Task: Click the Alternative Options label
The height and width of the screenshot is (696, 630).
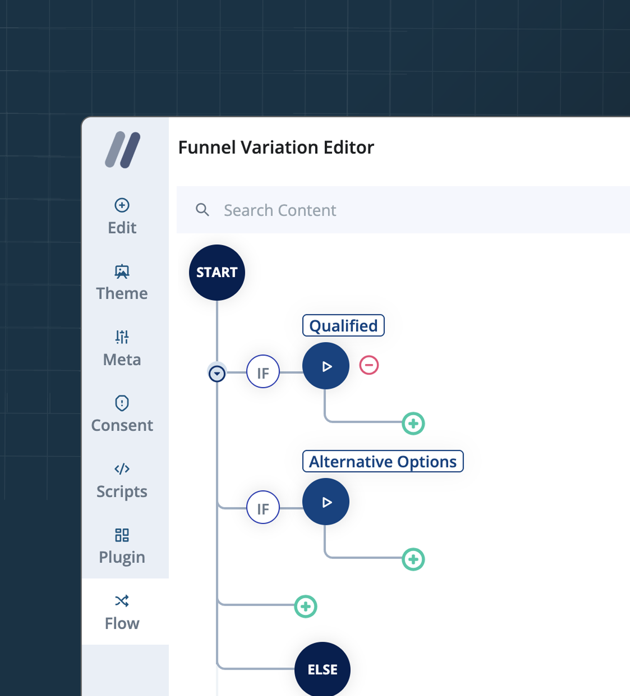Action: click(x=383, y=461)
